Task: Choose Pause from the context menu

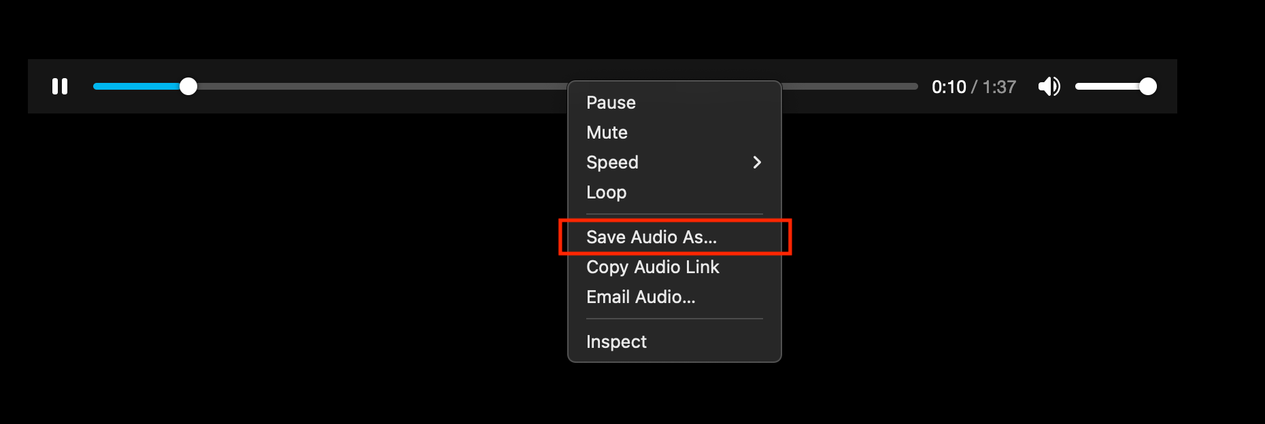Action: 675,103
